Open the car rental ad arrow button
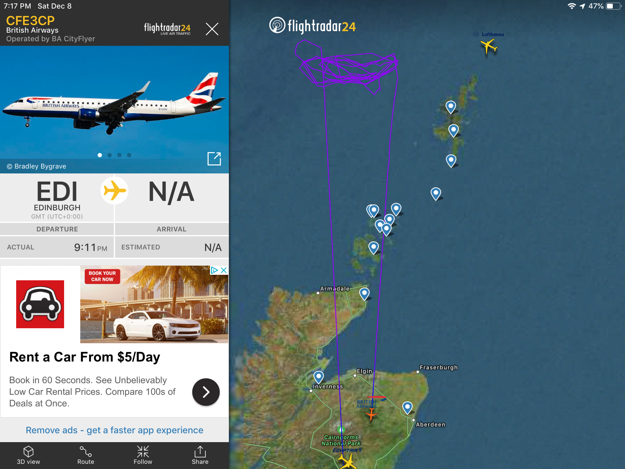Screen dimensions: 625x469 pos(206,392)
